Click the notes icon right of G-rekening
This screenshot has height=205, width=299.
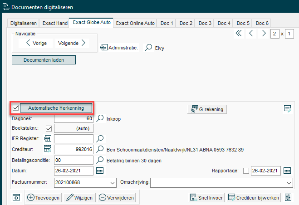(x=287, y=108)
